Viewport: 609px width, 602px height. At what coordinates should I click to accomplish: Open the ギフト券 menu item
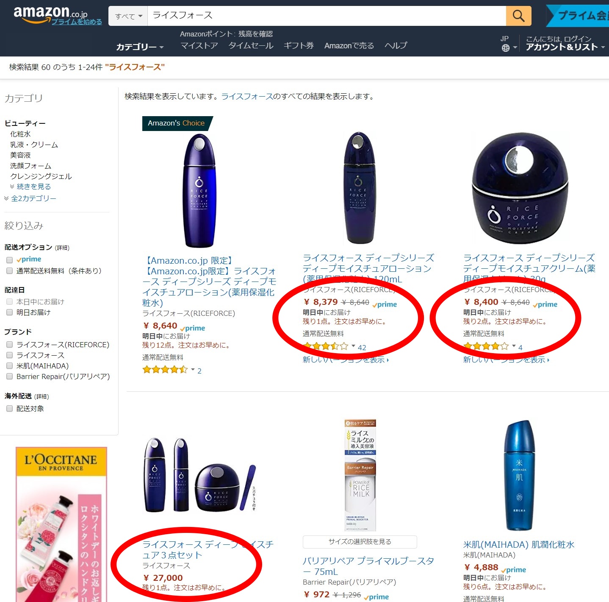(x=299, y=45)
